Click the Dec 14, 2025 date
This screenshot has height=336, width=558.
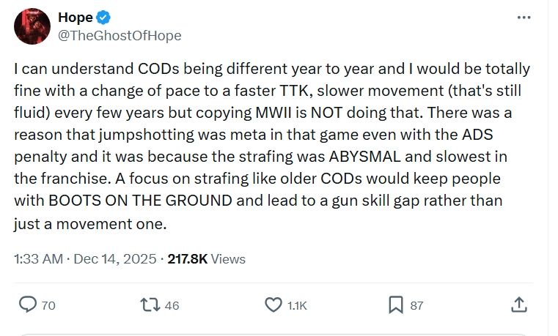coord(117,259)
